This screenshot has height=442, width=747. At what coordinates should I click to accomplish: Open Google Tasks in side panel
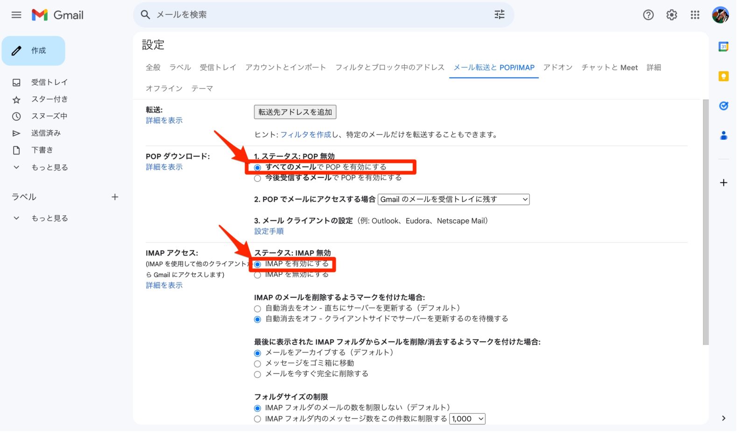click(x=723, y=106)
